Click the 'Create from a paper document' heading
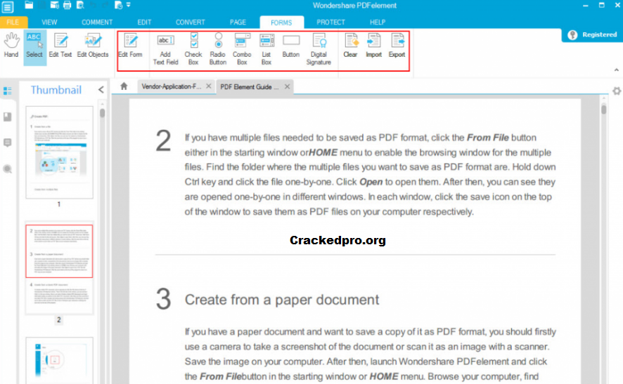This screenshot has height=384, width=623. click(282, 300)
